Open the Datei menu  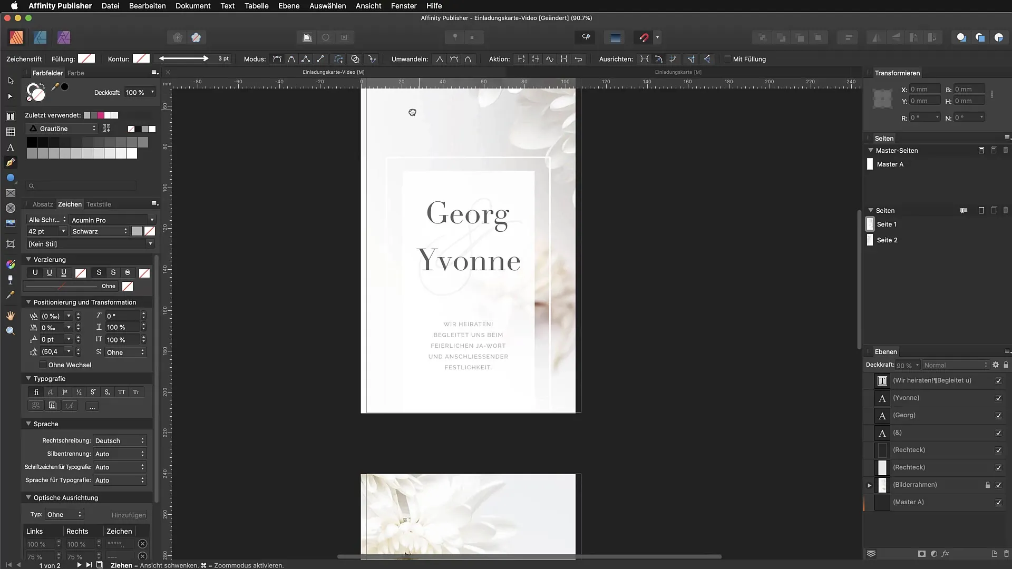(110, 6)
